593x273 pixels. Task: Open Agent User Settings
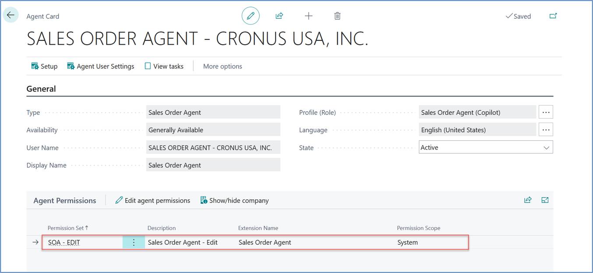pos(101,66)
